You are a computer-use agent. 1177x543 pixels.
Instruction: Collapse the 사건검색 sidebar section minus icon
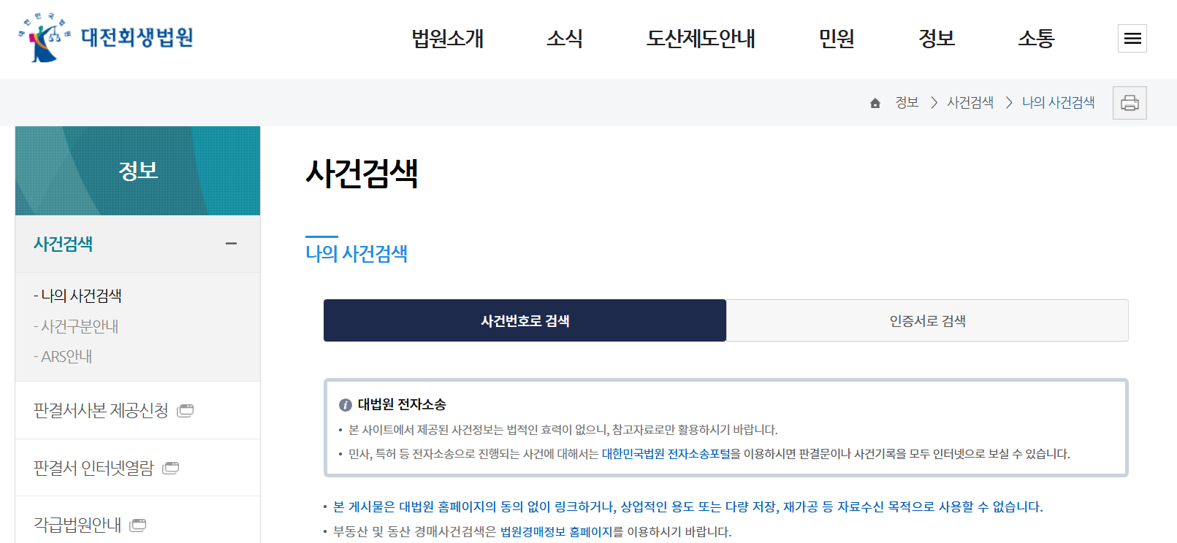(x=232, y=244)
